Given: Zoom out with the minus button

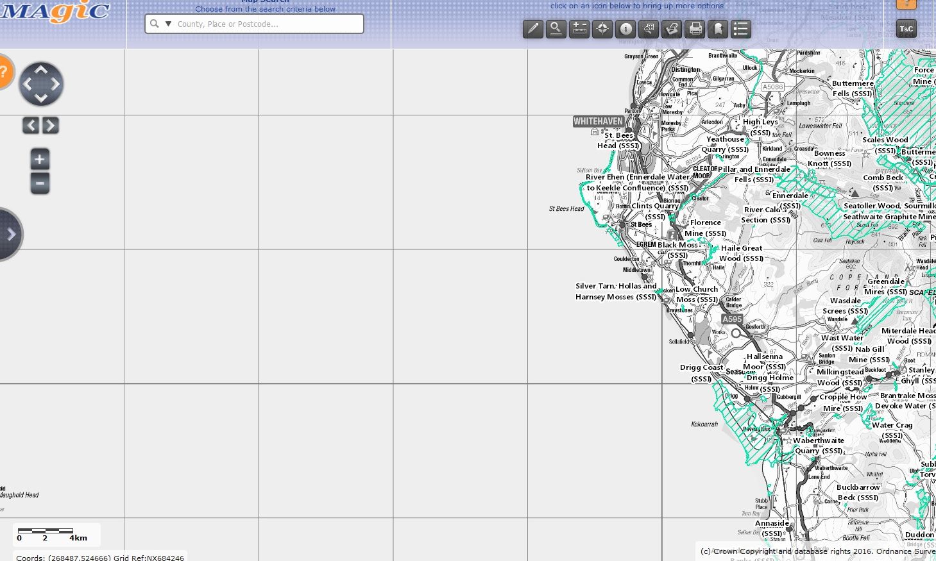Looking at the screenshot, I should (40, 183).
